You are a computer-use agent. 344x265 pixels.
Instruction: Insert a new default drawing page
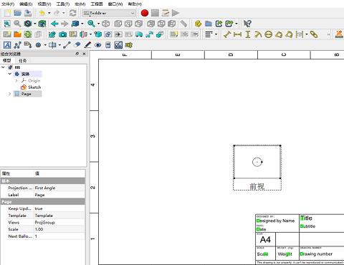click(x=7, y=34)
